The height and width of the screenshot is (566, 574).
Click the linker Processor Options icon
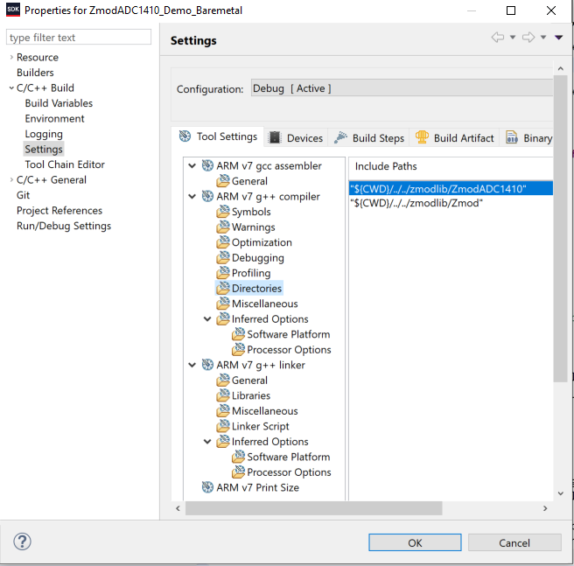(x=238, y=472)
